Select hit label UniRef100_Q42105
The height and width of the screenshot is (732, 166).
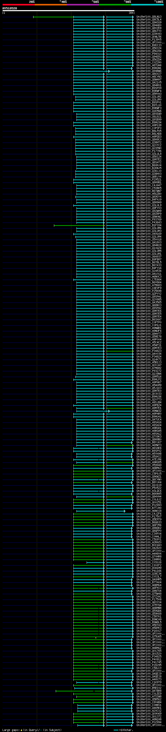pos(149,82)
